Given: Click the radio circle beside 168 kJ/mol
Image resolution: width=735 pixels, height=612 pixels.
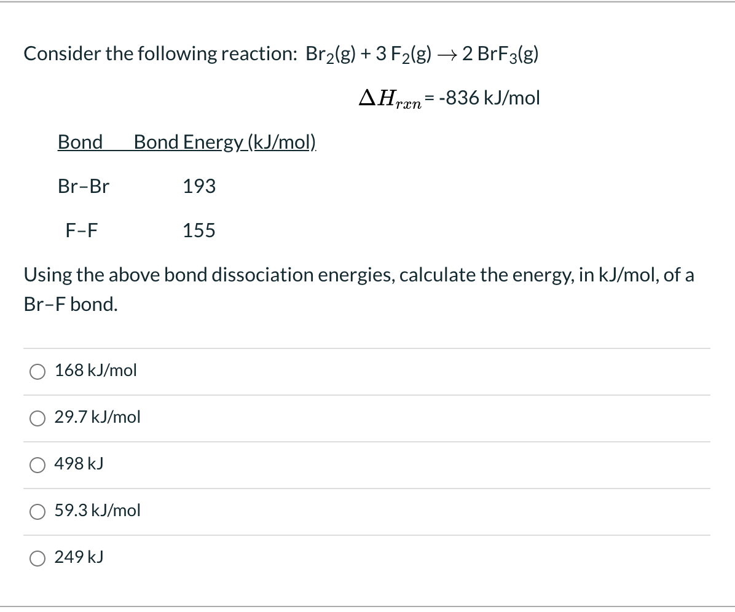Looking at the screenshot, I should click(x=37, y=371).
